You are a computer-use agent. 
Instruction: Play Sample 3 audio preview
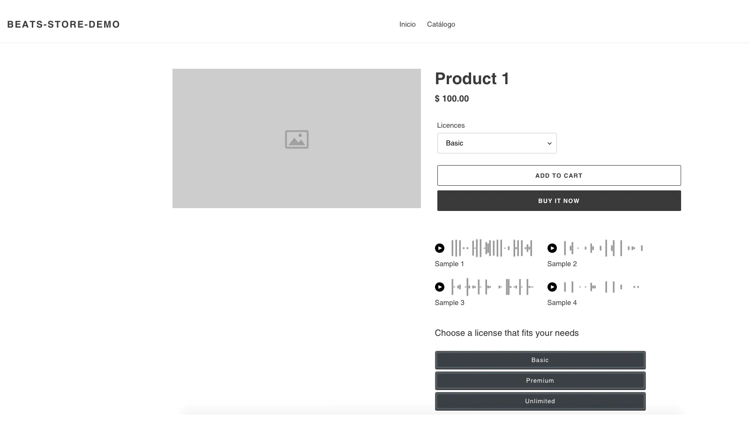point(439,287)
